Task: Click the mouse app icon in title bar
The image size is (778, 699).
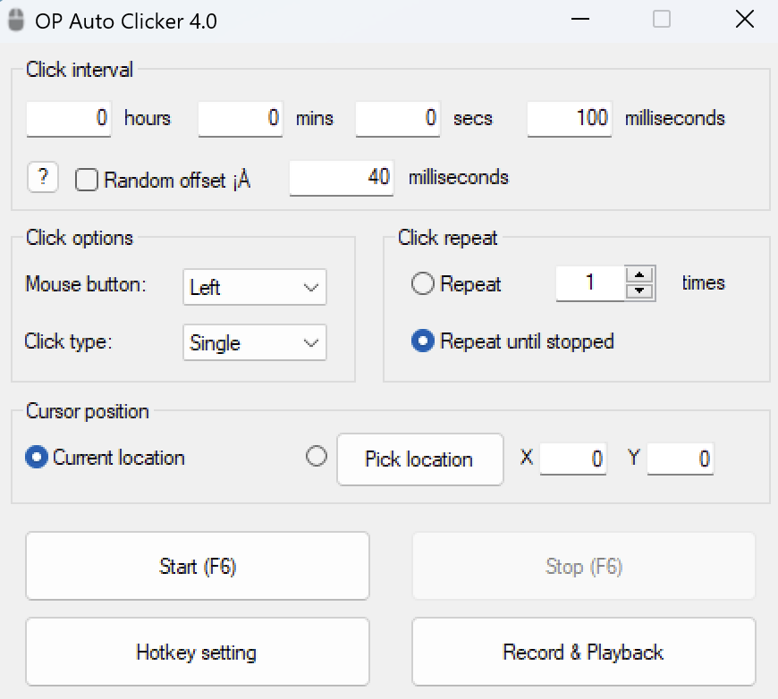Action: 16,21
